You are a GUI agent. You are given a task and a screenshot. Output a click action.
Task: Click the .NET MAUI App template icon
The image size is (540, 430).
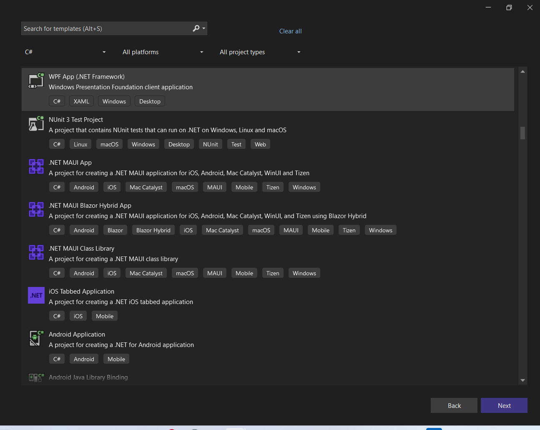point(36,166)
